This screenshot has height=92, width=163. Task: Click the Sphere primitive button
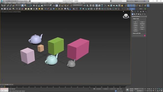135,24
